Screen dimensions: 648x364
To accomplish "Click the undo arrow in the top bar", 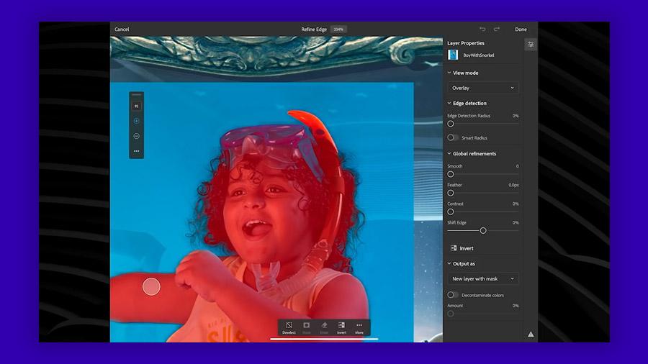I will pos(482,29).
